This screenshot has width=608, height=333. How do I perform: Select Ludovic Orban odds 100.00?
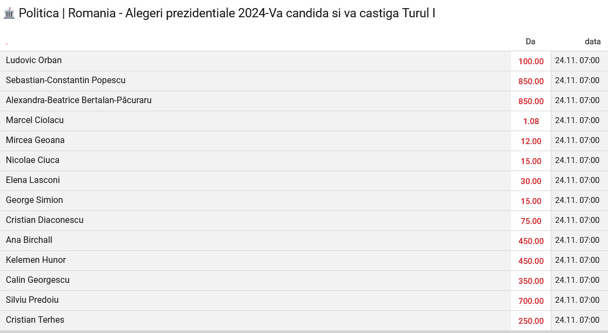click(531, 61)
